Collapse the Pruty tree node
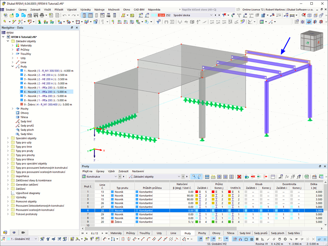The height and width of the screenshot is (246, 328). pyautogui.click(x=13, y=66)
